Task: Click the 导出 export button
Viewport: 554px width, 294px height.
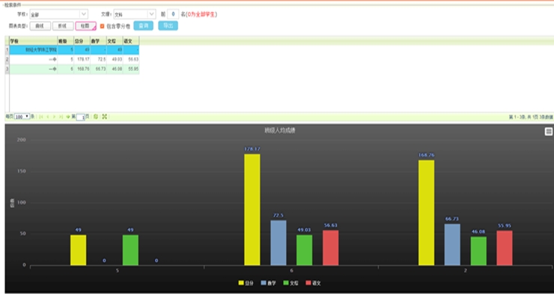Action: pos(168,25)
